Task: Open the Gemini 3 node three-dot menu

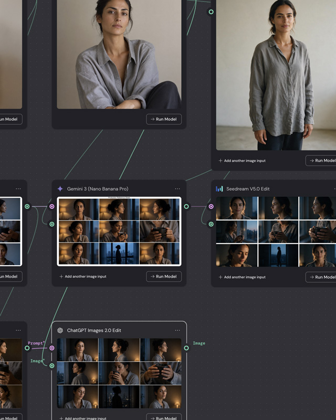Action: tap(177, 189)
